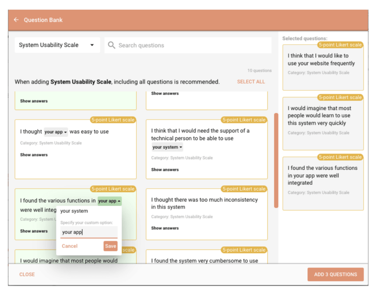This screenshot has height=295, width=377.
Task: Click the ADD 3 QUESTIONS button
Action: click(x=335, y=274)
